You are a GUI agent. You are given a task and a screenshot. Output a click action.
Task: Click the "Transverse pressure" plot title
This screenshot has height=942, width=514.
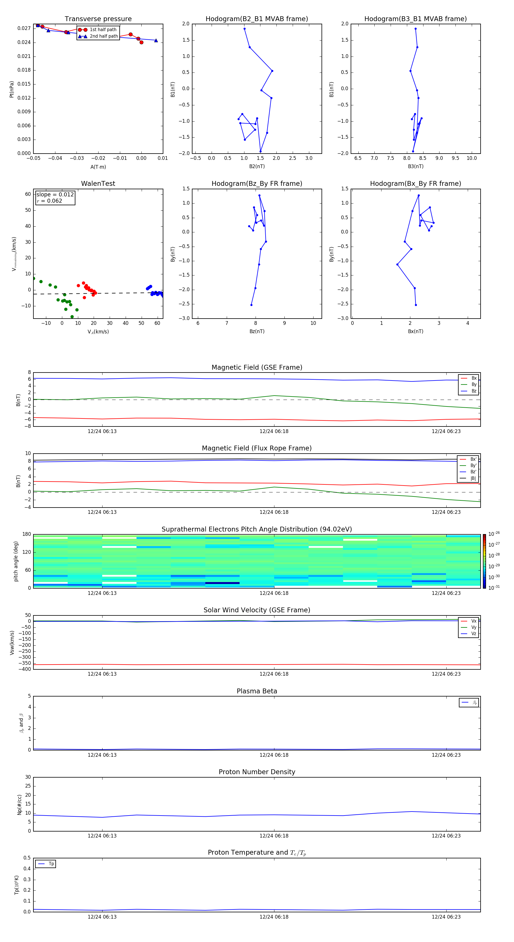point(98,19)
